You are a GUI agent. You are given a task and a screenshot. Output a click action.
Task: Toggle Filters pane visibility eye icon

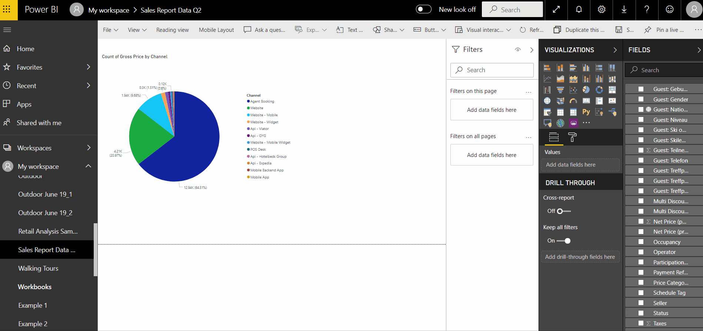point(518,50)
